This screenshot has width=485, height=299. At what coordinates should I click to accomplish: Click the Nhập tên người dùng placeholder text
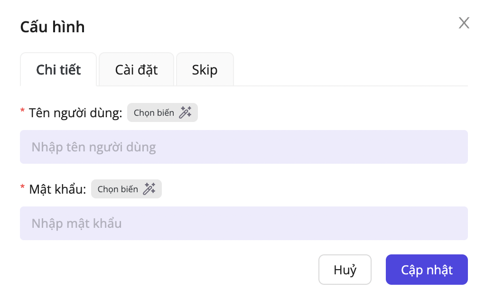(93, 147)
